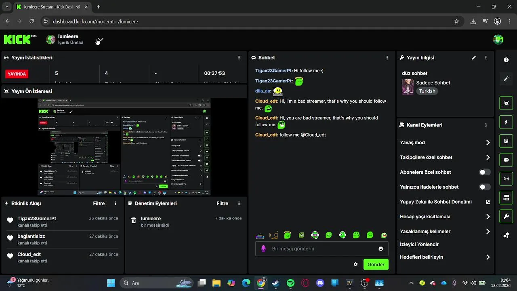Click the trash icon beside lumieere moderation entry
Viewport: 517px width, 291px height.
point(134,221)
